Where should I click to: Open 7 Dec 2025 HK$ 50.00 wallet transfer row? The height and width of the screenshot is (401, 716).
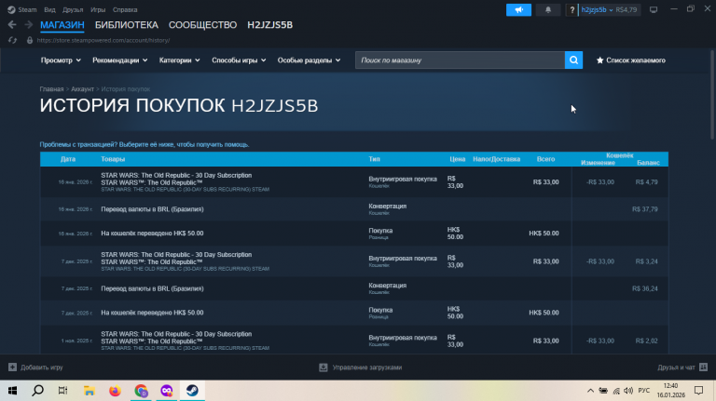point(354,313)
